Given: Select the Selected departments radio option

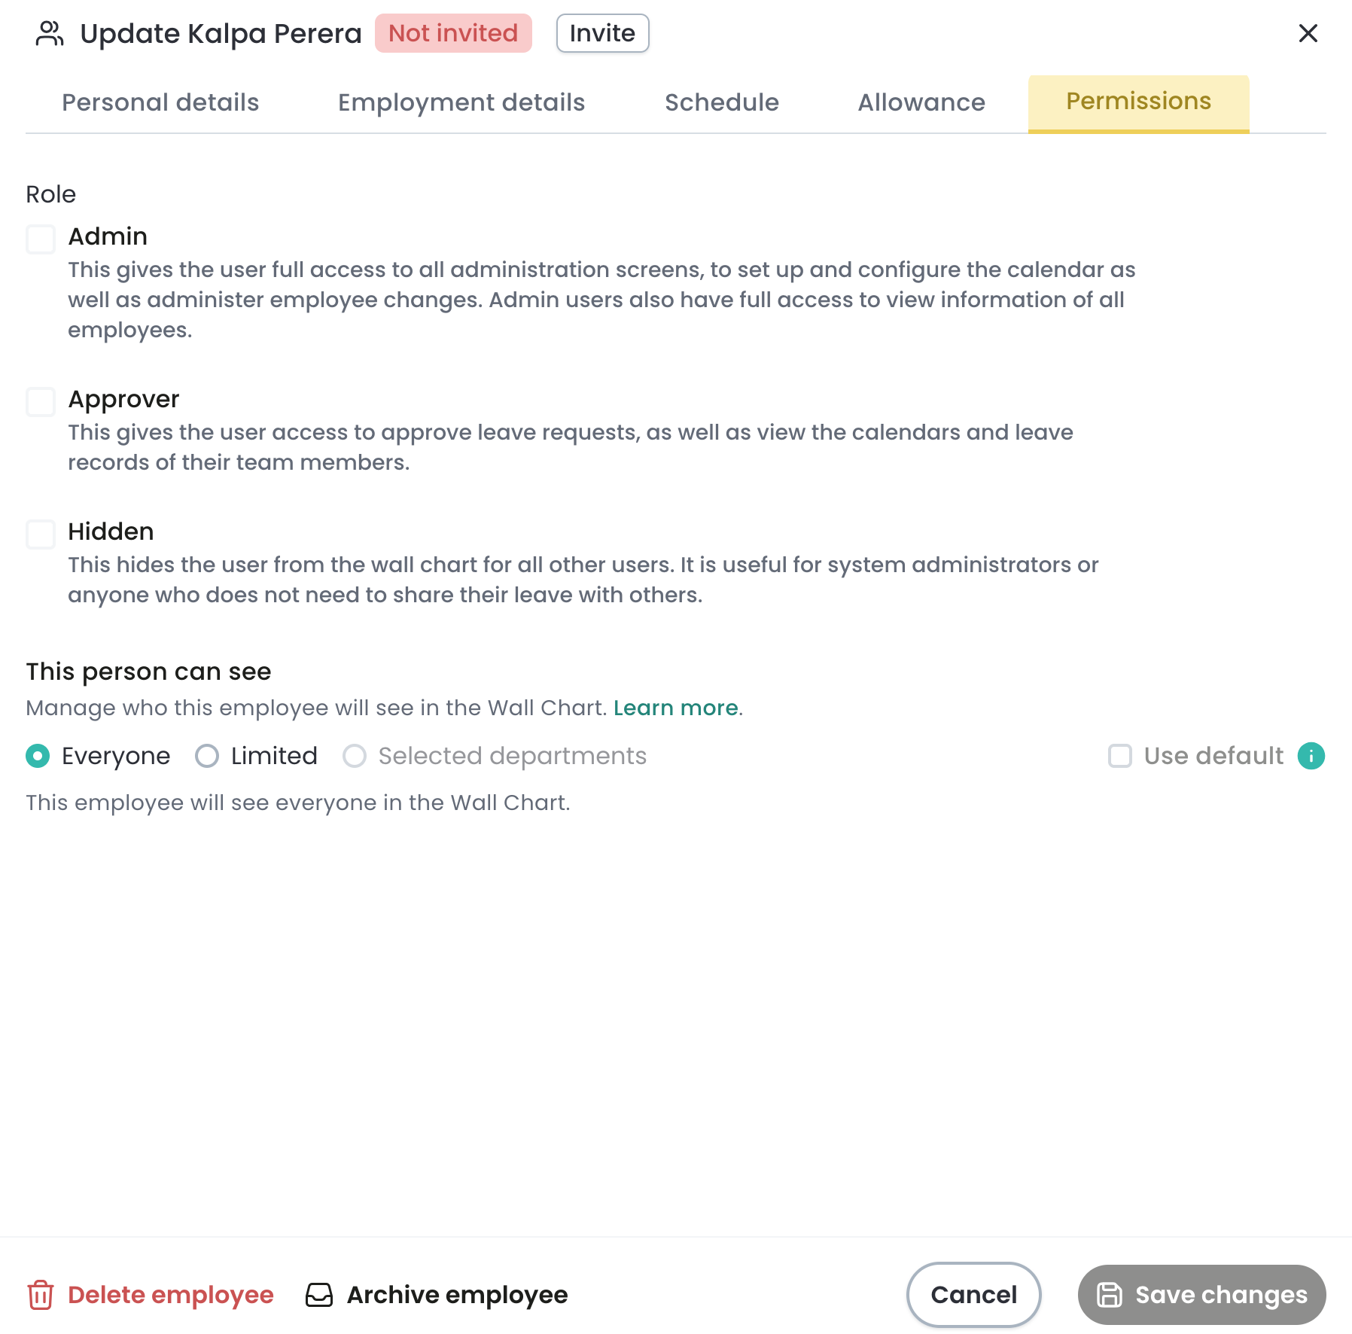Looking at the screenshot, I should point(355,756).
